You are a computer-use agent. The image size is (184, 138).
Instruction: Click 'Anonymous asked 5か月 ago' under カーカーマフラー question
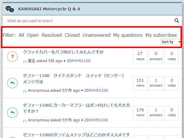click(54, 120)
